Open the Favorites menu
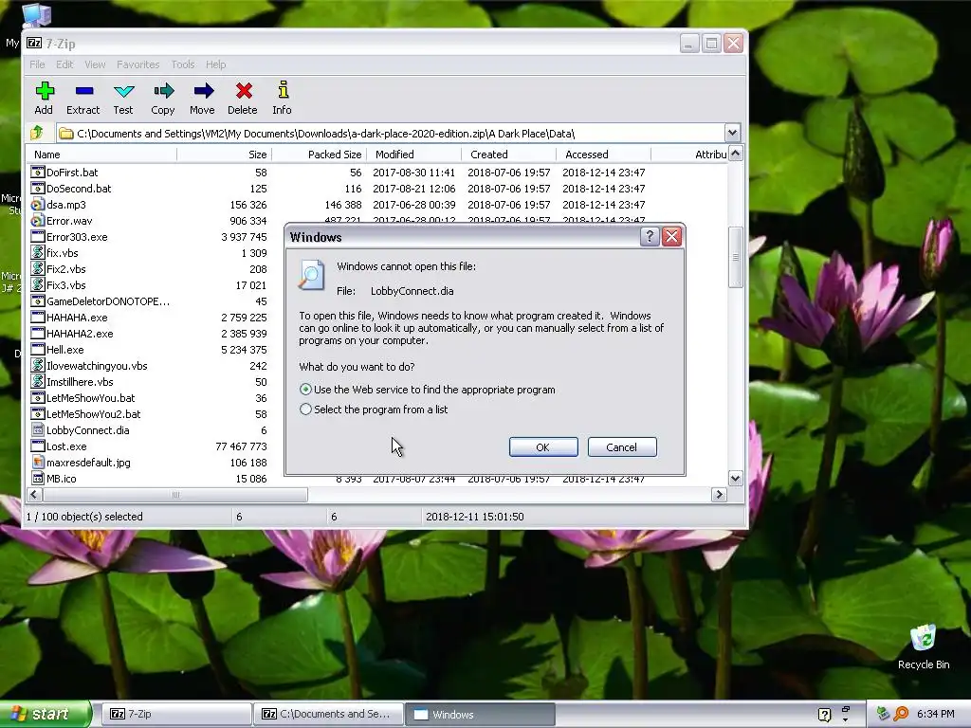 tap(138, 64)
